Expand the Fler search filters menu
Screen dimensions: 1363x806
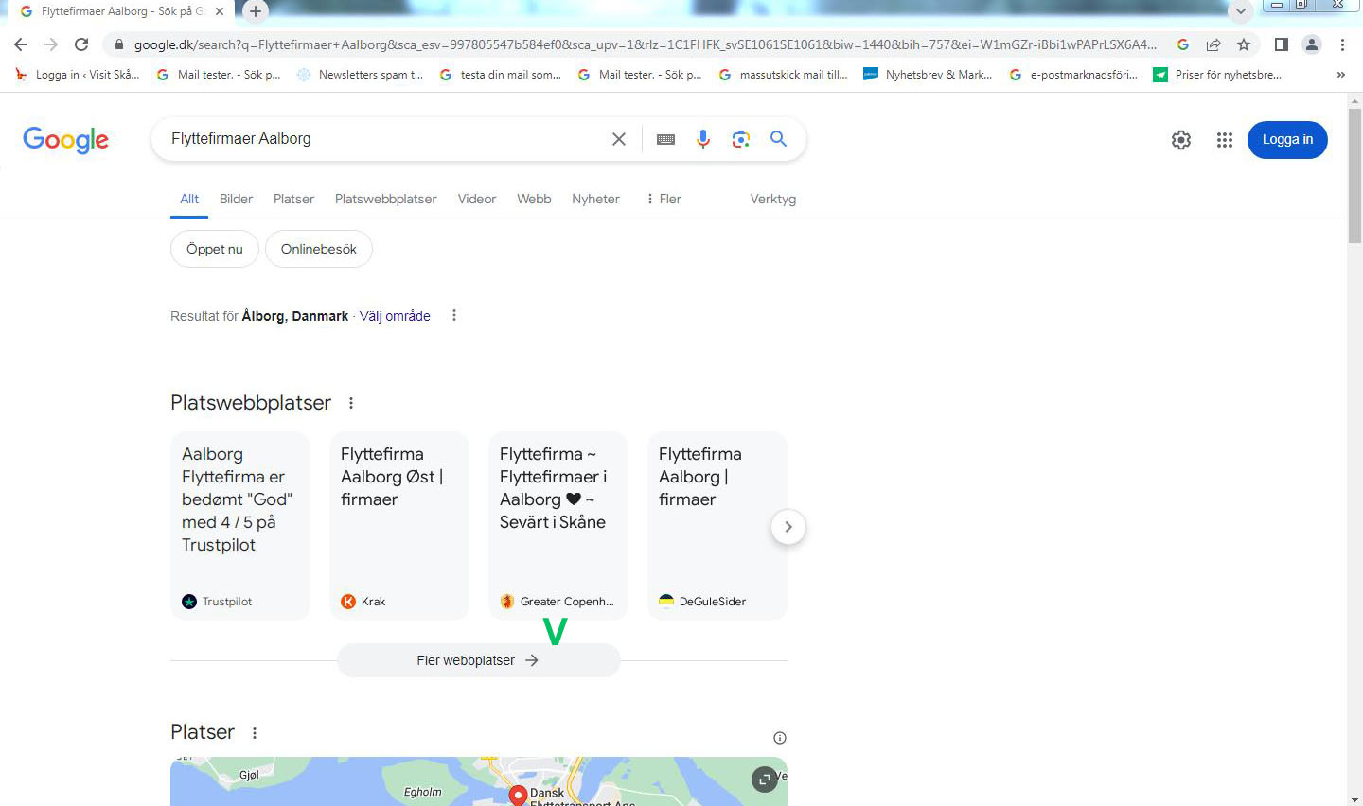(x=663, y=199)
